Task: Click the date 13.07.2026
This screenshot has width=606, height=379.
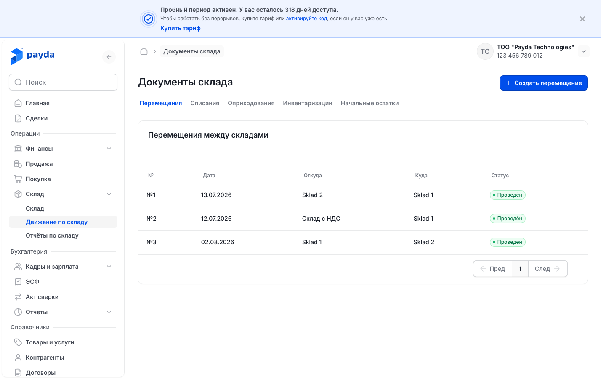Action: pyautogui.click(x=216, y=195)
